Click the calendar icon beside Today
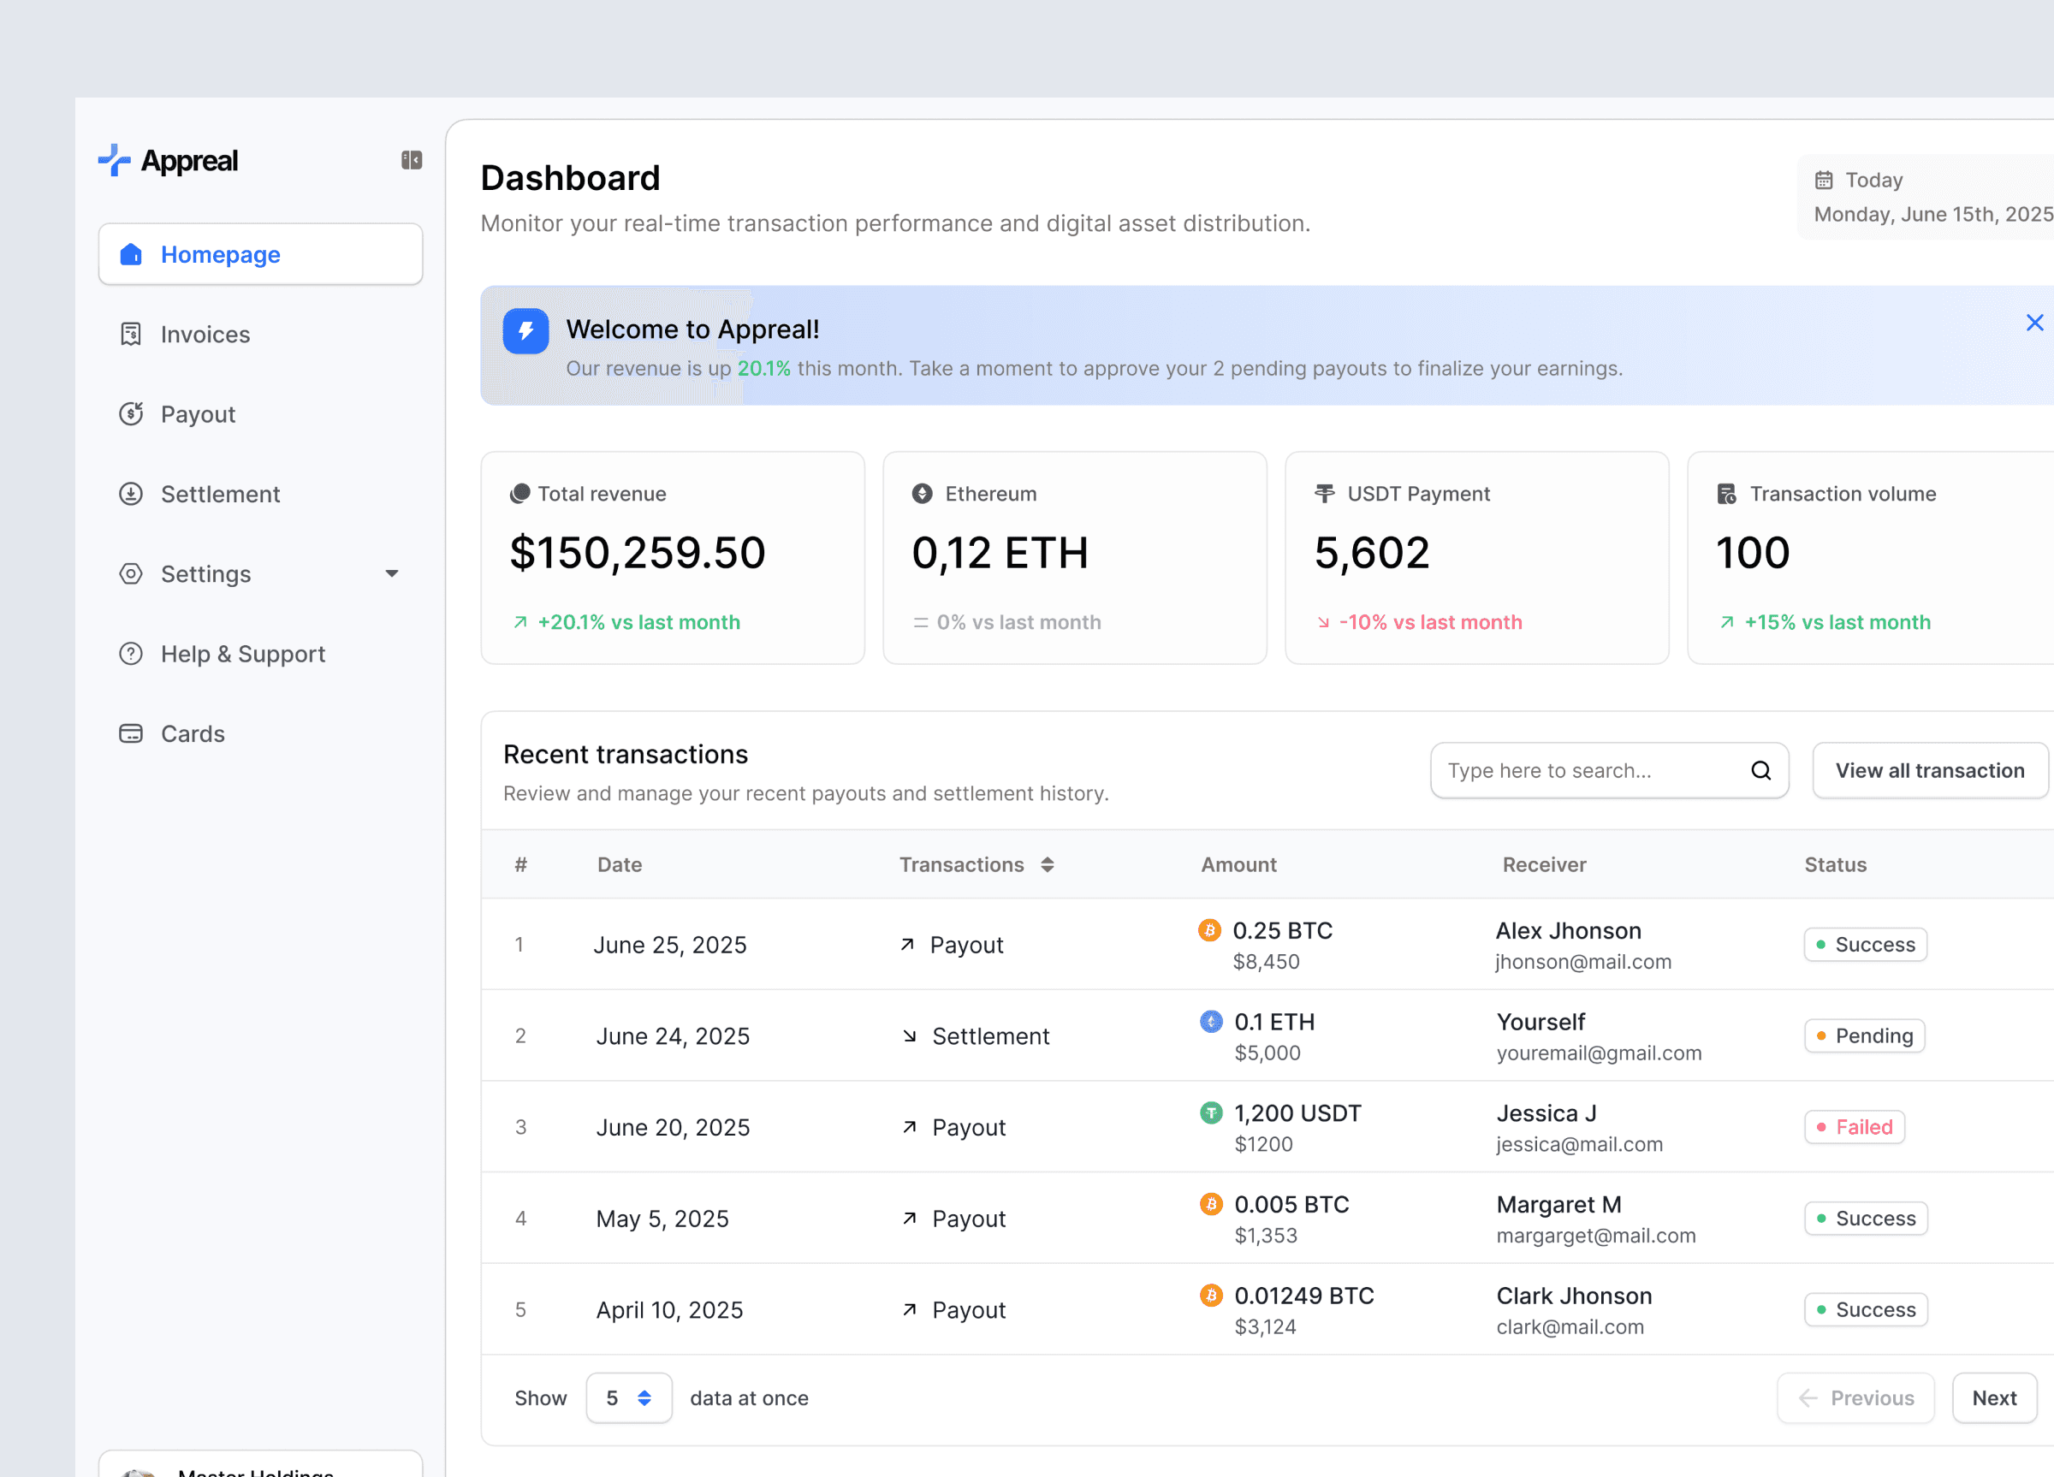Viewport: 2054px width, 1477px height. click(x=1823, y=181)
